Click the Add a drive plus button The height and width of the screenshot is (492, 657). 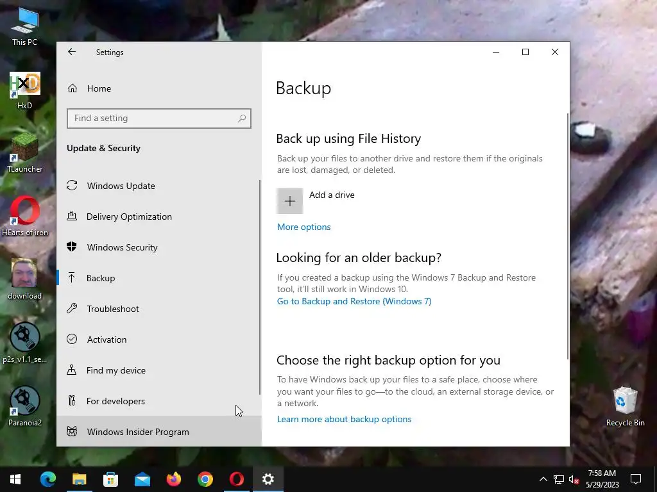click(x=289, y=201)
